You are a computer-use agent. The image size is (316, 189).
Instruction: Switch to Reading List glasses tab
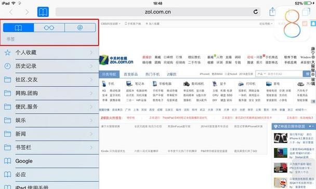tap(49, 28)
